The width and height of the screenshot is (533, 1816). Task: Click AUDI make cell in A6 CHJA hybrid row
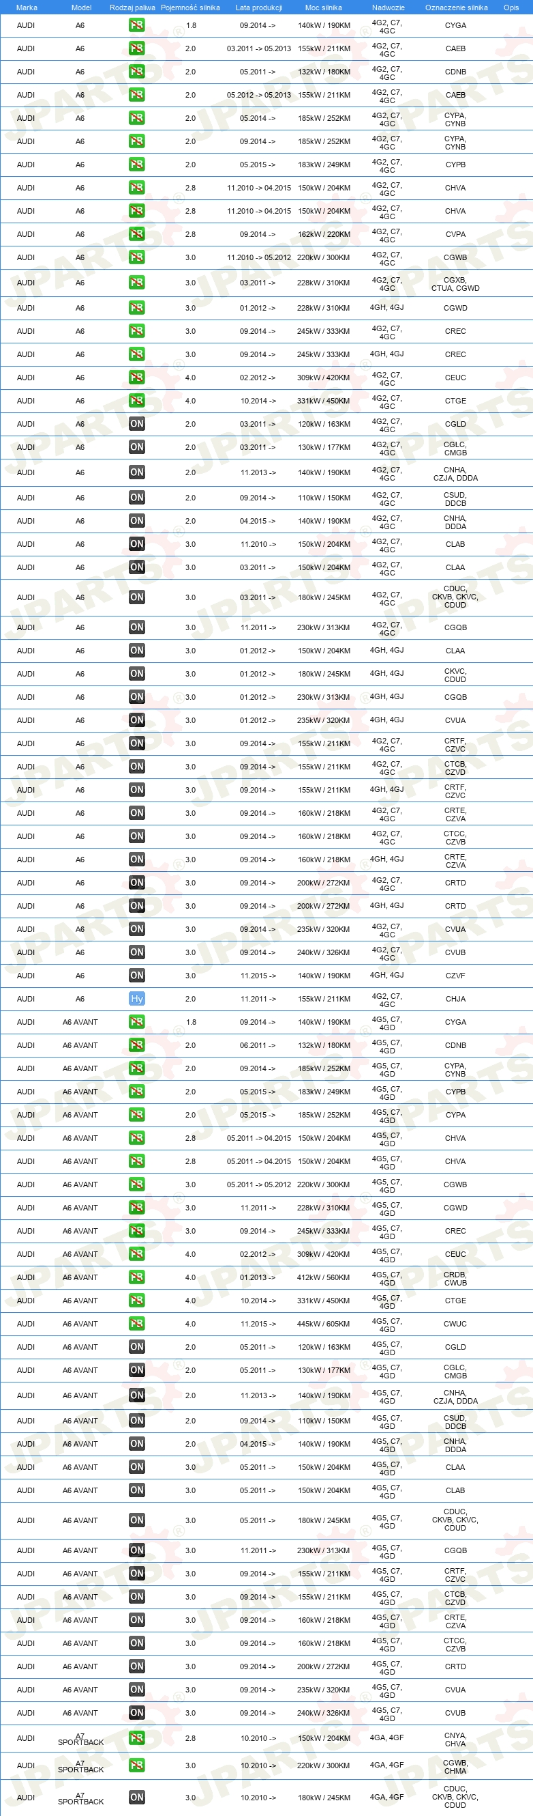click(x=26, y=999)
